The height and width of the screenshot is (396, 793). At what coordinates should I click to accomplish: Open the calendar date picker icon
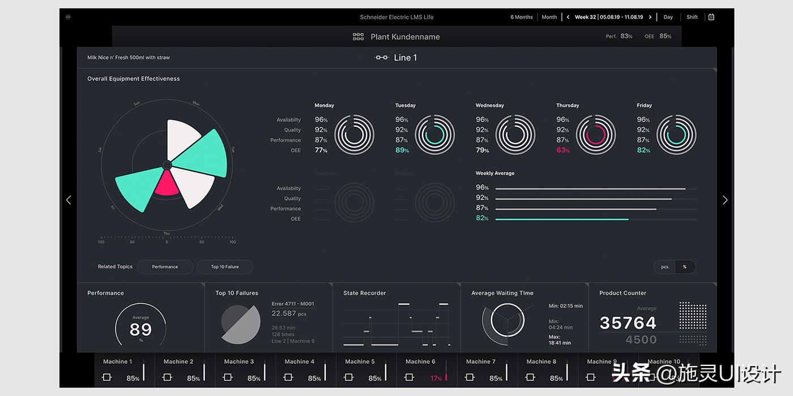point(711,17)
